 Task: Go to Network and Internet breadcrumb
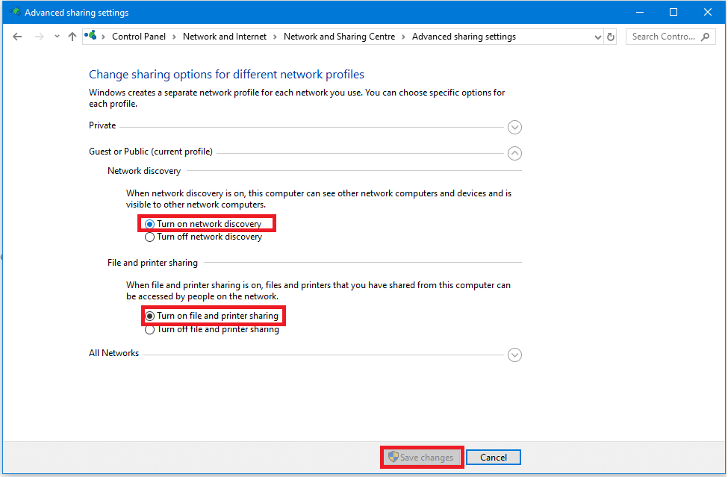pos(224,37)
